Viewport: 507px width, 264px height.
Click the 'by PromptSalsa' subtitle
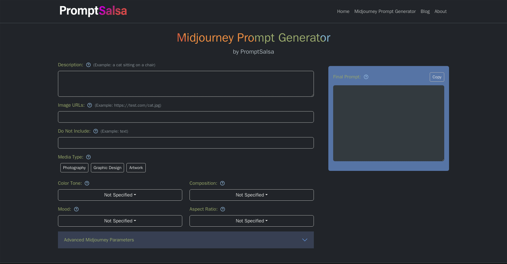tap(253, 52)
